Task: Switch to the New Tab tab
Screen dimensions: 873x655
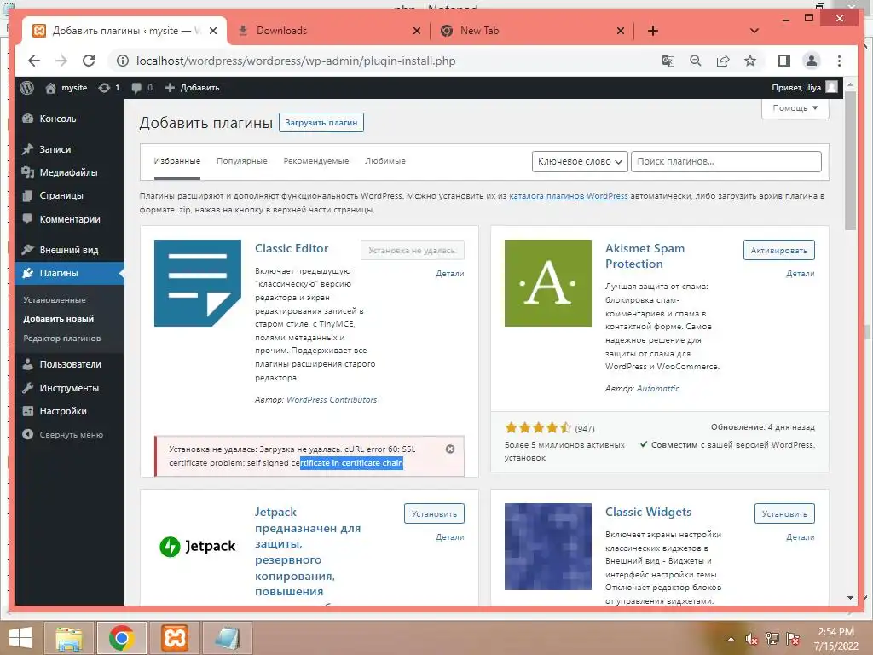Action: (532, 31)
